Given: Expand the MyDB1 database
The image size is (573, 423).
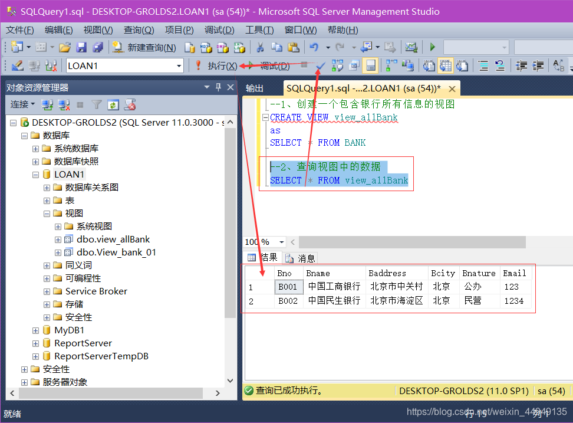Looking at the screenshot, I should click(35, 331).
